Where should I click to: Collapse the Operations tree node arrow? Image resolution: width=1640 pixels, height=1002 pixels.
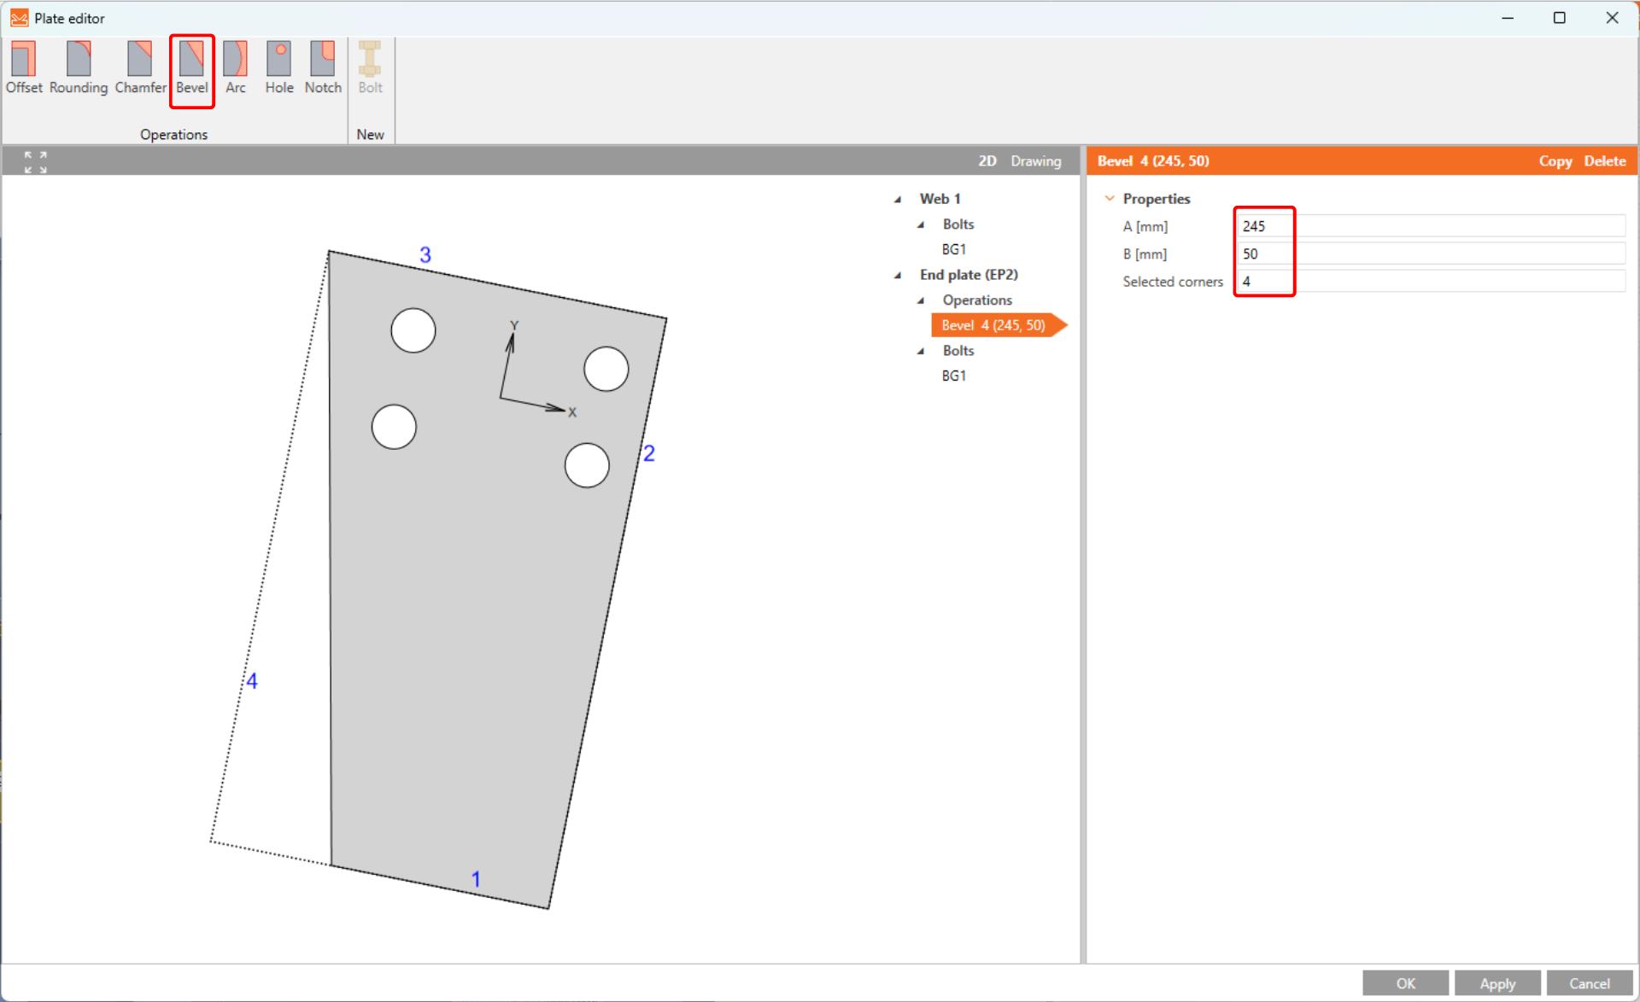pos(921,301)
